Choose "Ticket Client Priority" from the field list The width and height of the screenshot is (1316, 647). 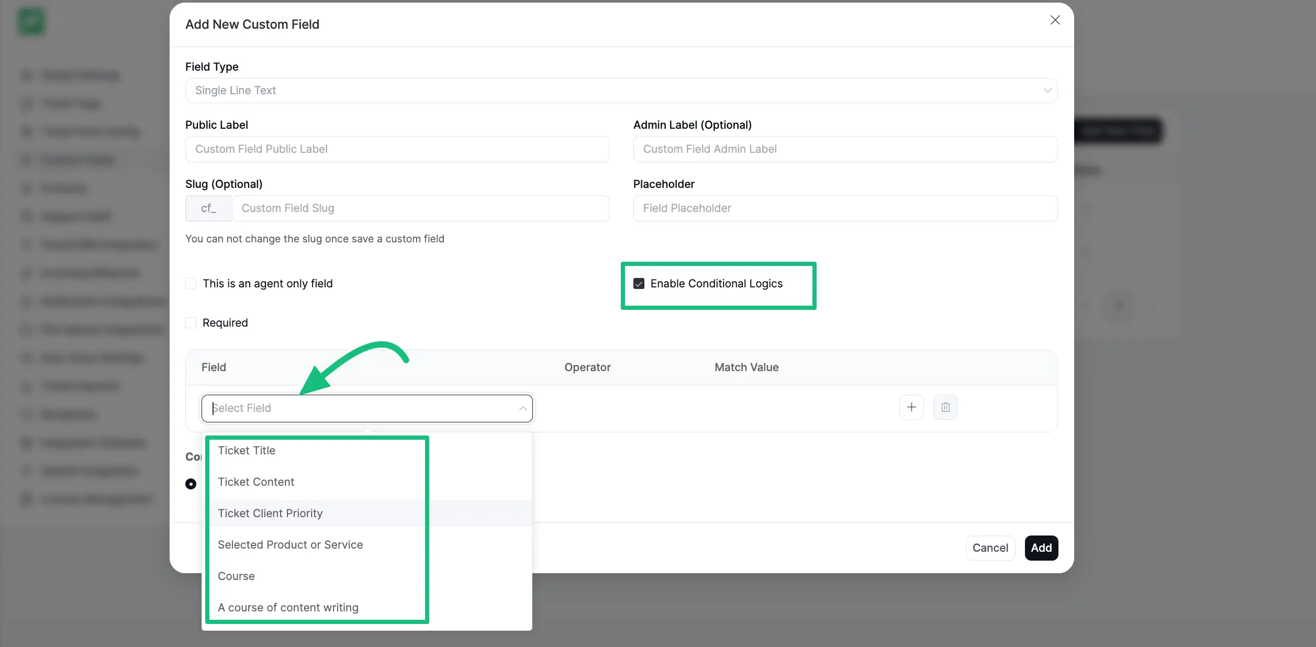(x=270, y=513)
